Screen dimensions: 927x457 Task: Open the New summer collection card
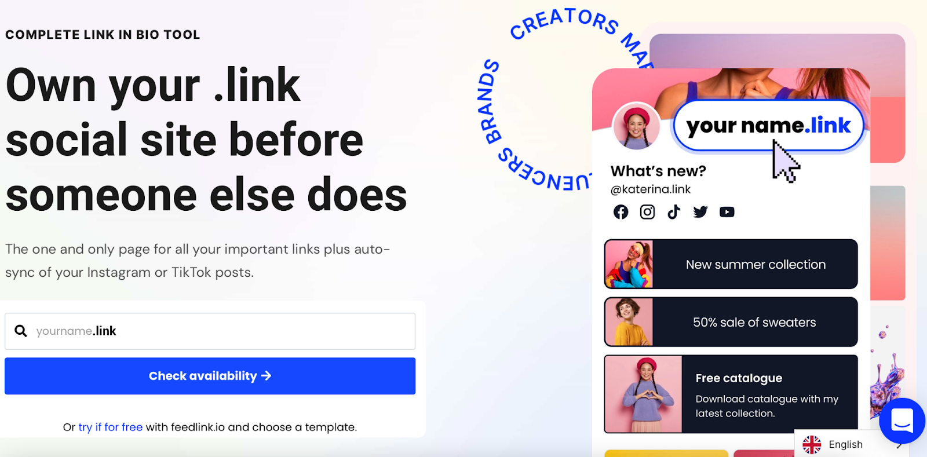tap(731, 264)
